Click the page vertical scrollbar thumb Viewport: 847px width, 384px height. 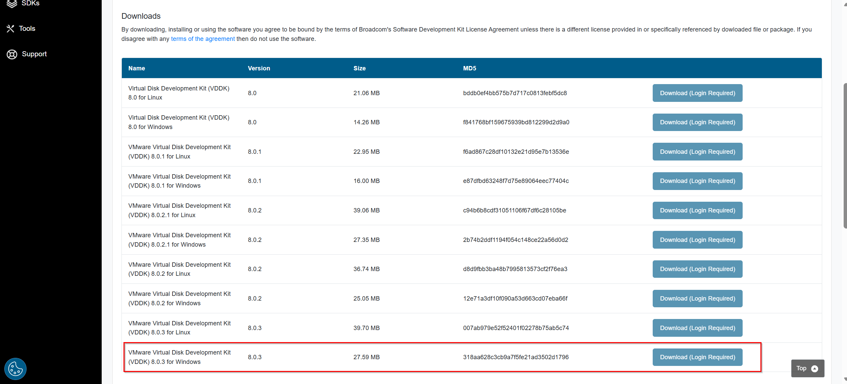point(845,156)
